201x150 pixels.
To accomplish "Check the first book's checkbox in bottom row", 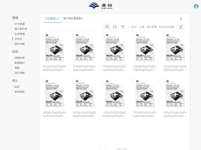I will pyautogui.click(x=44, y=81).
